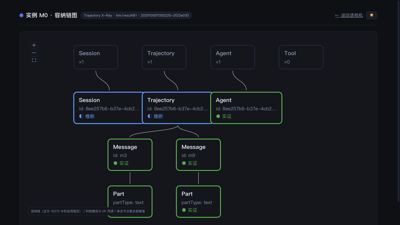Click the green 实证 dot in Message m3
This screenshot has height=225, width=400.
point(115,163)
